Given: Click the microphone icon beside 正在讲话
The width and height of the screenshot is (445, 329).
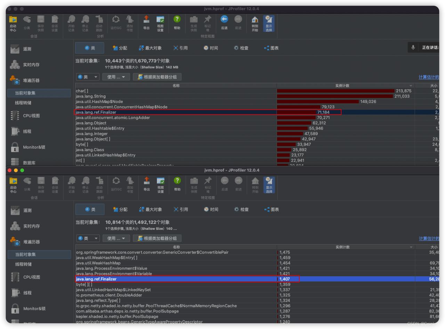Looking at the screenshot, I should tap(413, 48).
